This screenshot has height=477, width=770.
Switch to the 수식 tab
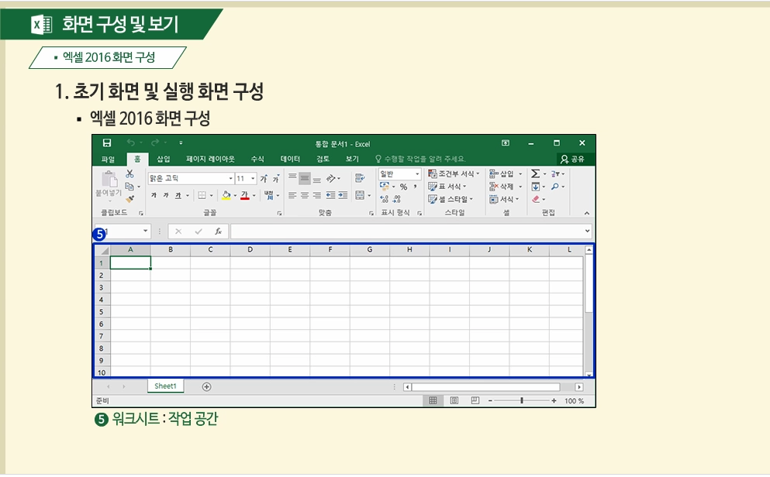[x=257, y=160]
